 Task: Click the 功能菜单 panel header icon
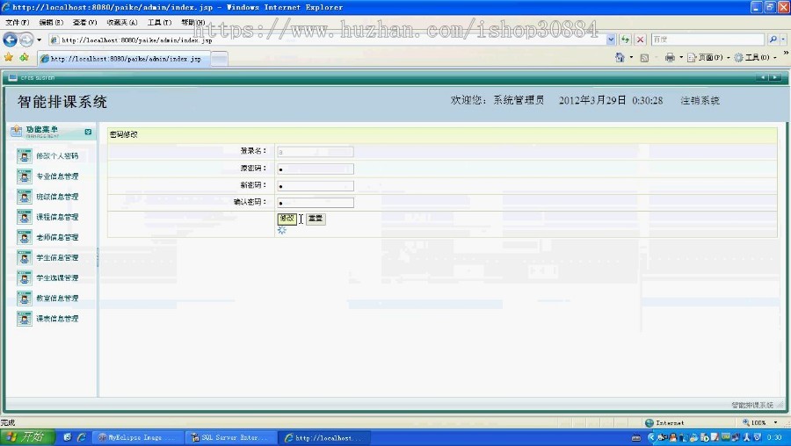16,131
